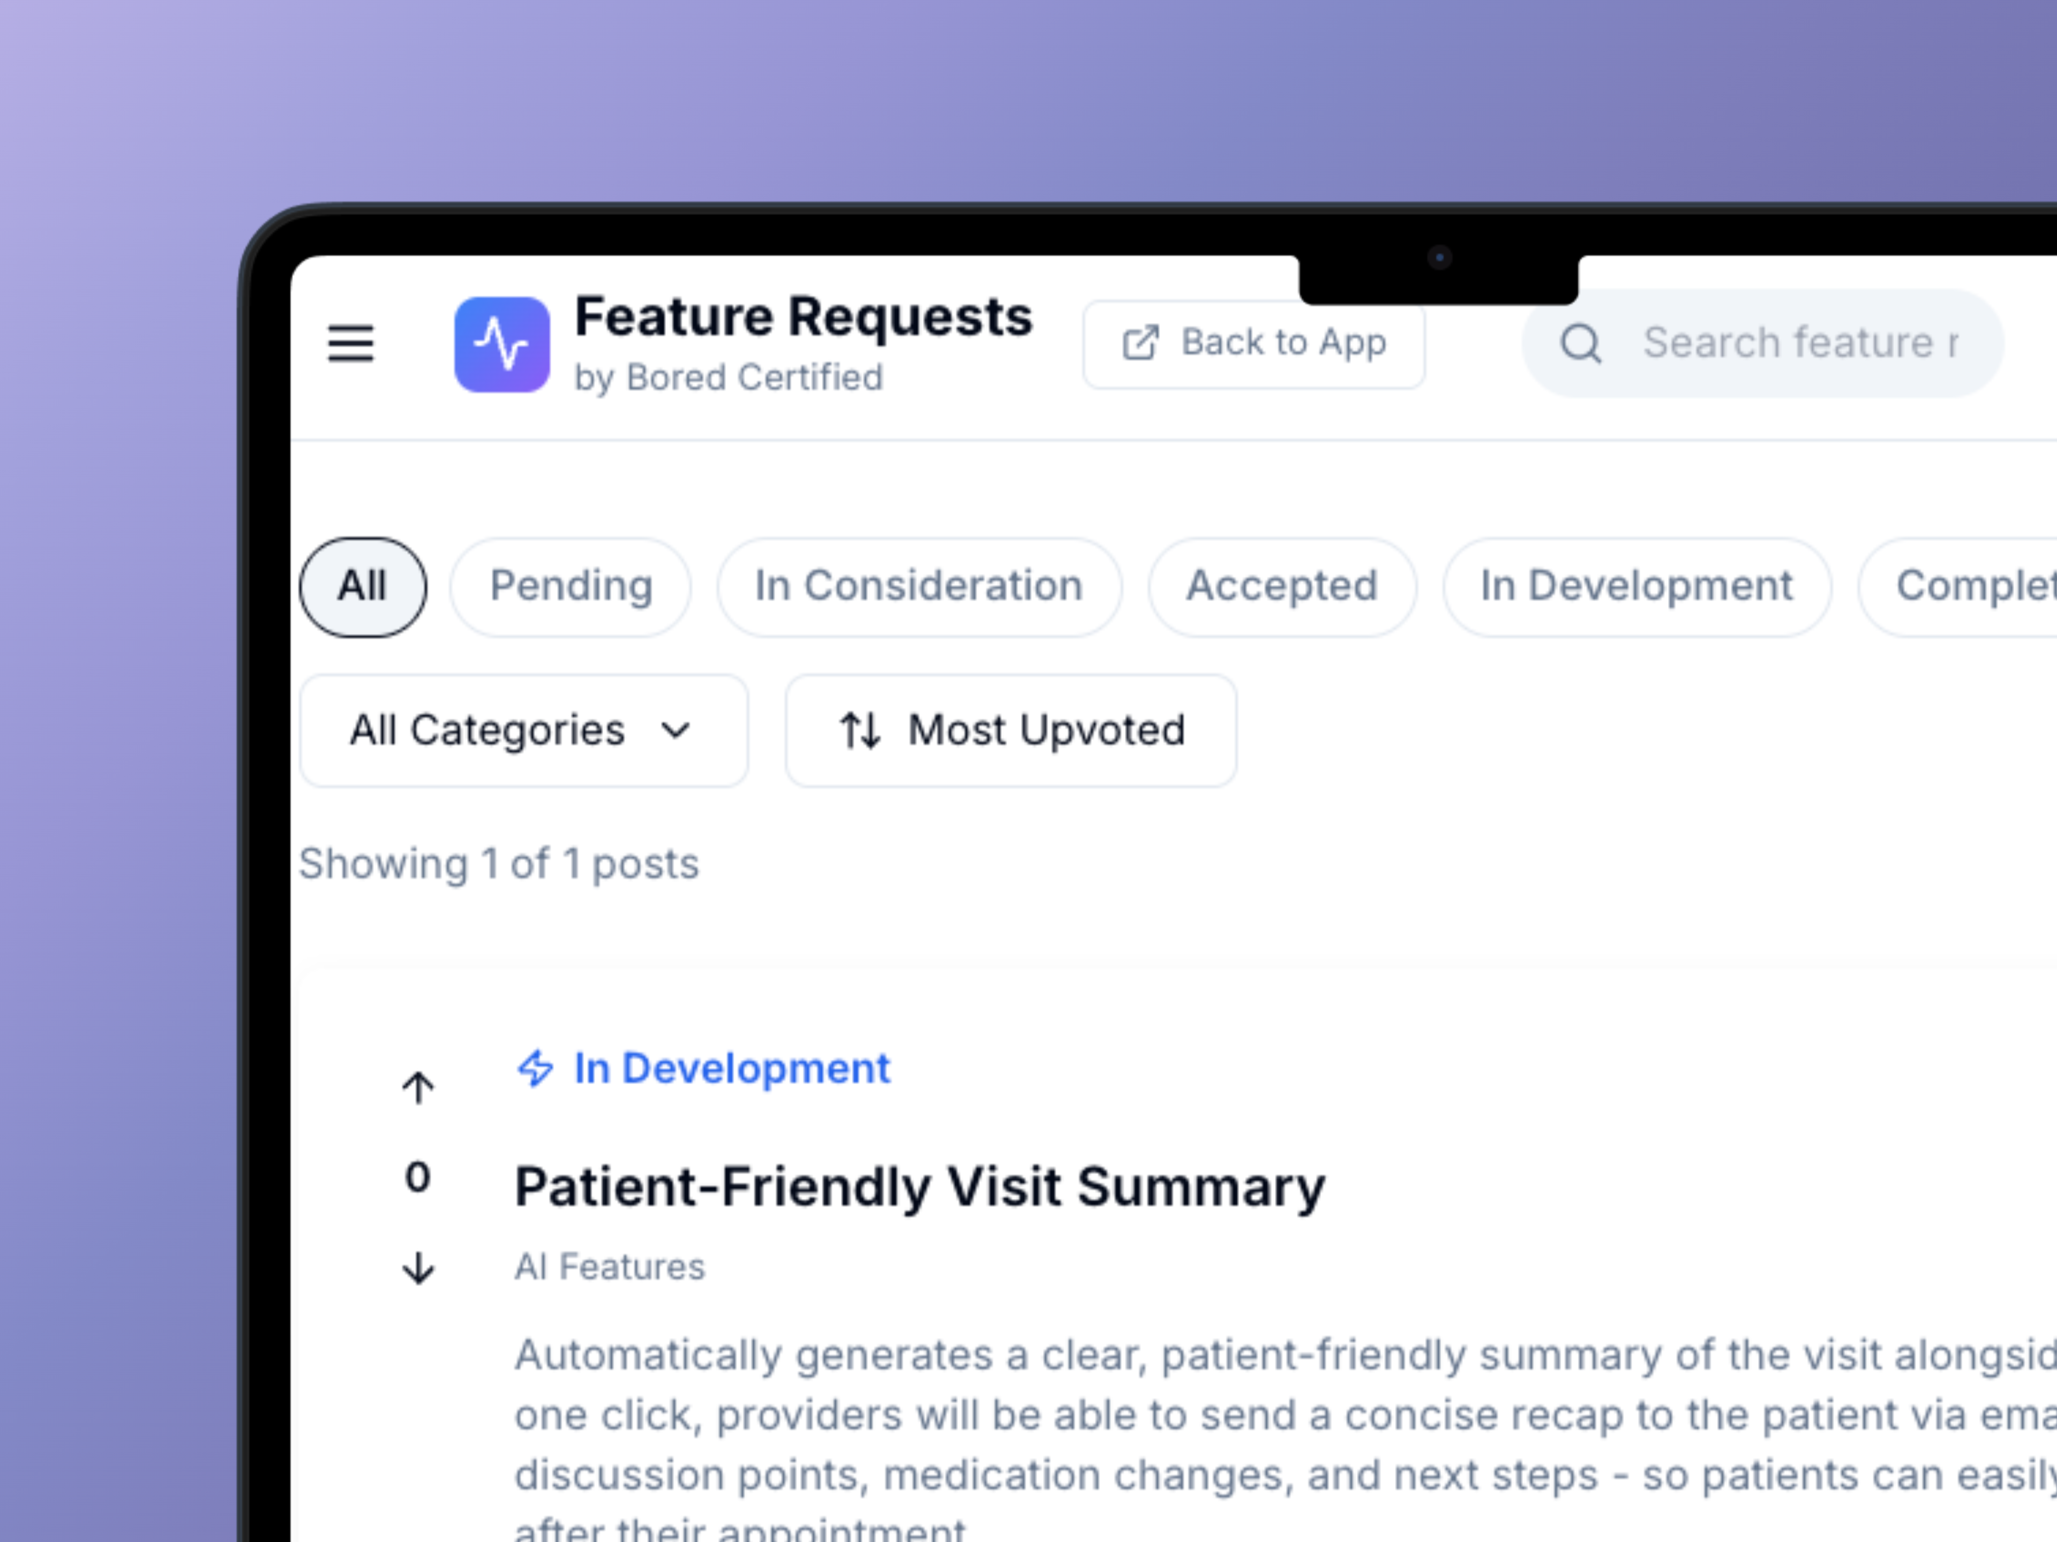2057x1542 pixels.
Task: Select the All status filter
Action: coord(363,586)
